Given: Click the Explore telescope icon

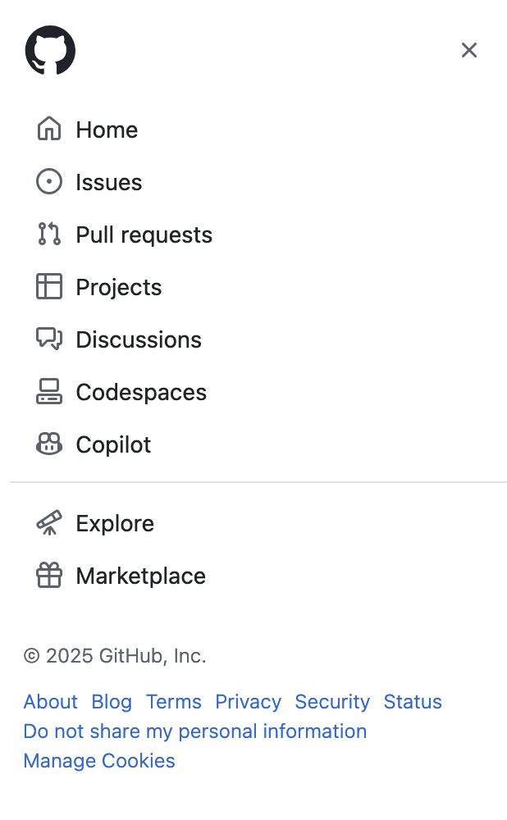Looking at the screenshot, I should click(49, 522).
